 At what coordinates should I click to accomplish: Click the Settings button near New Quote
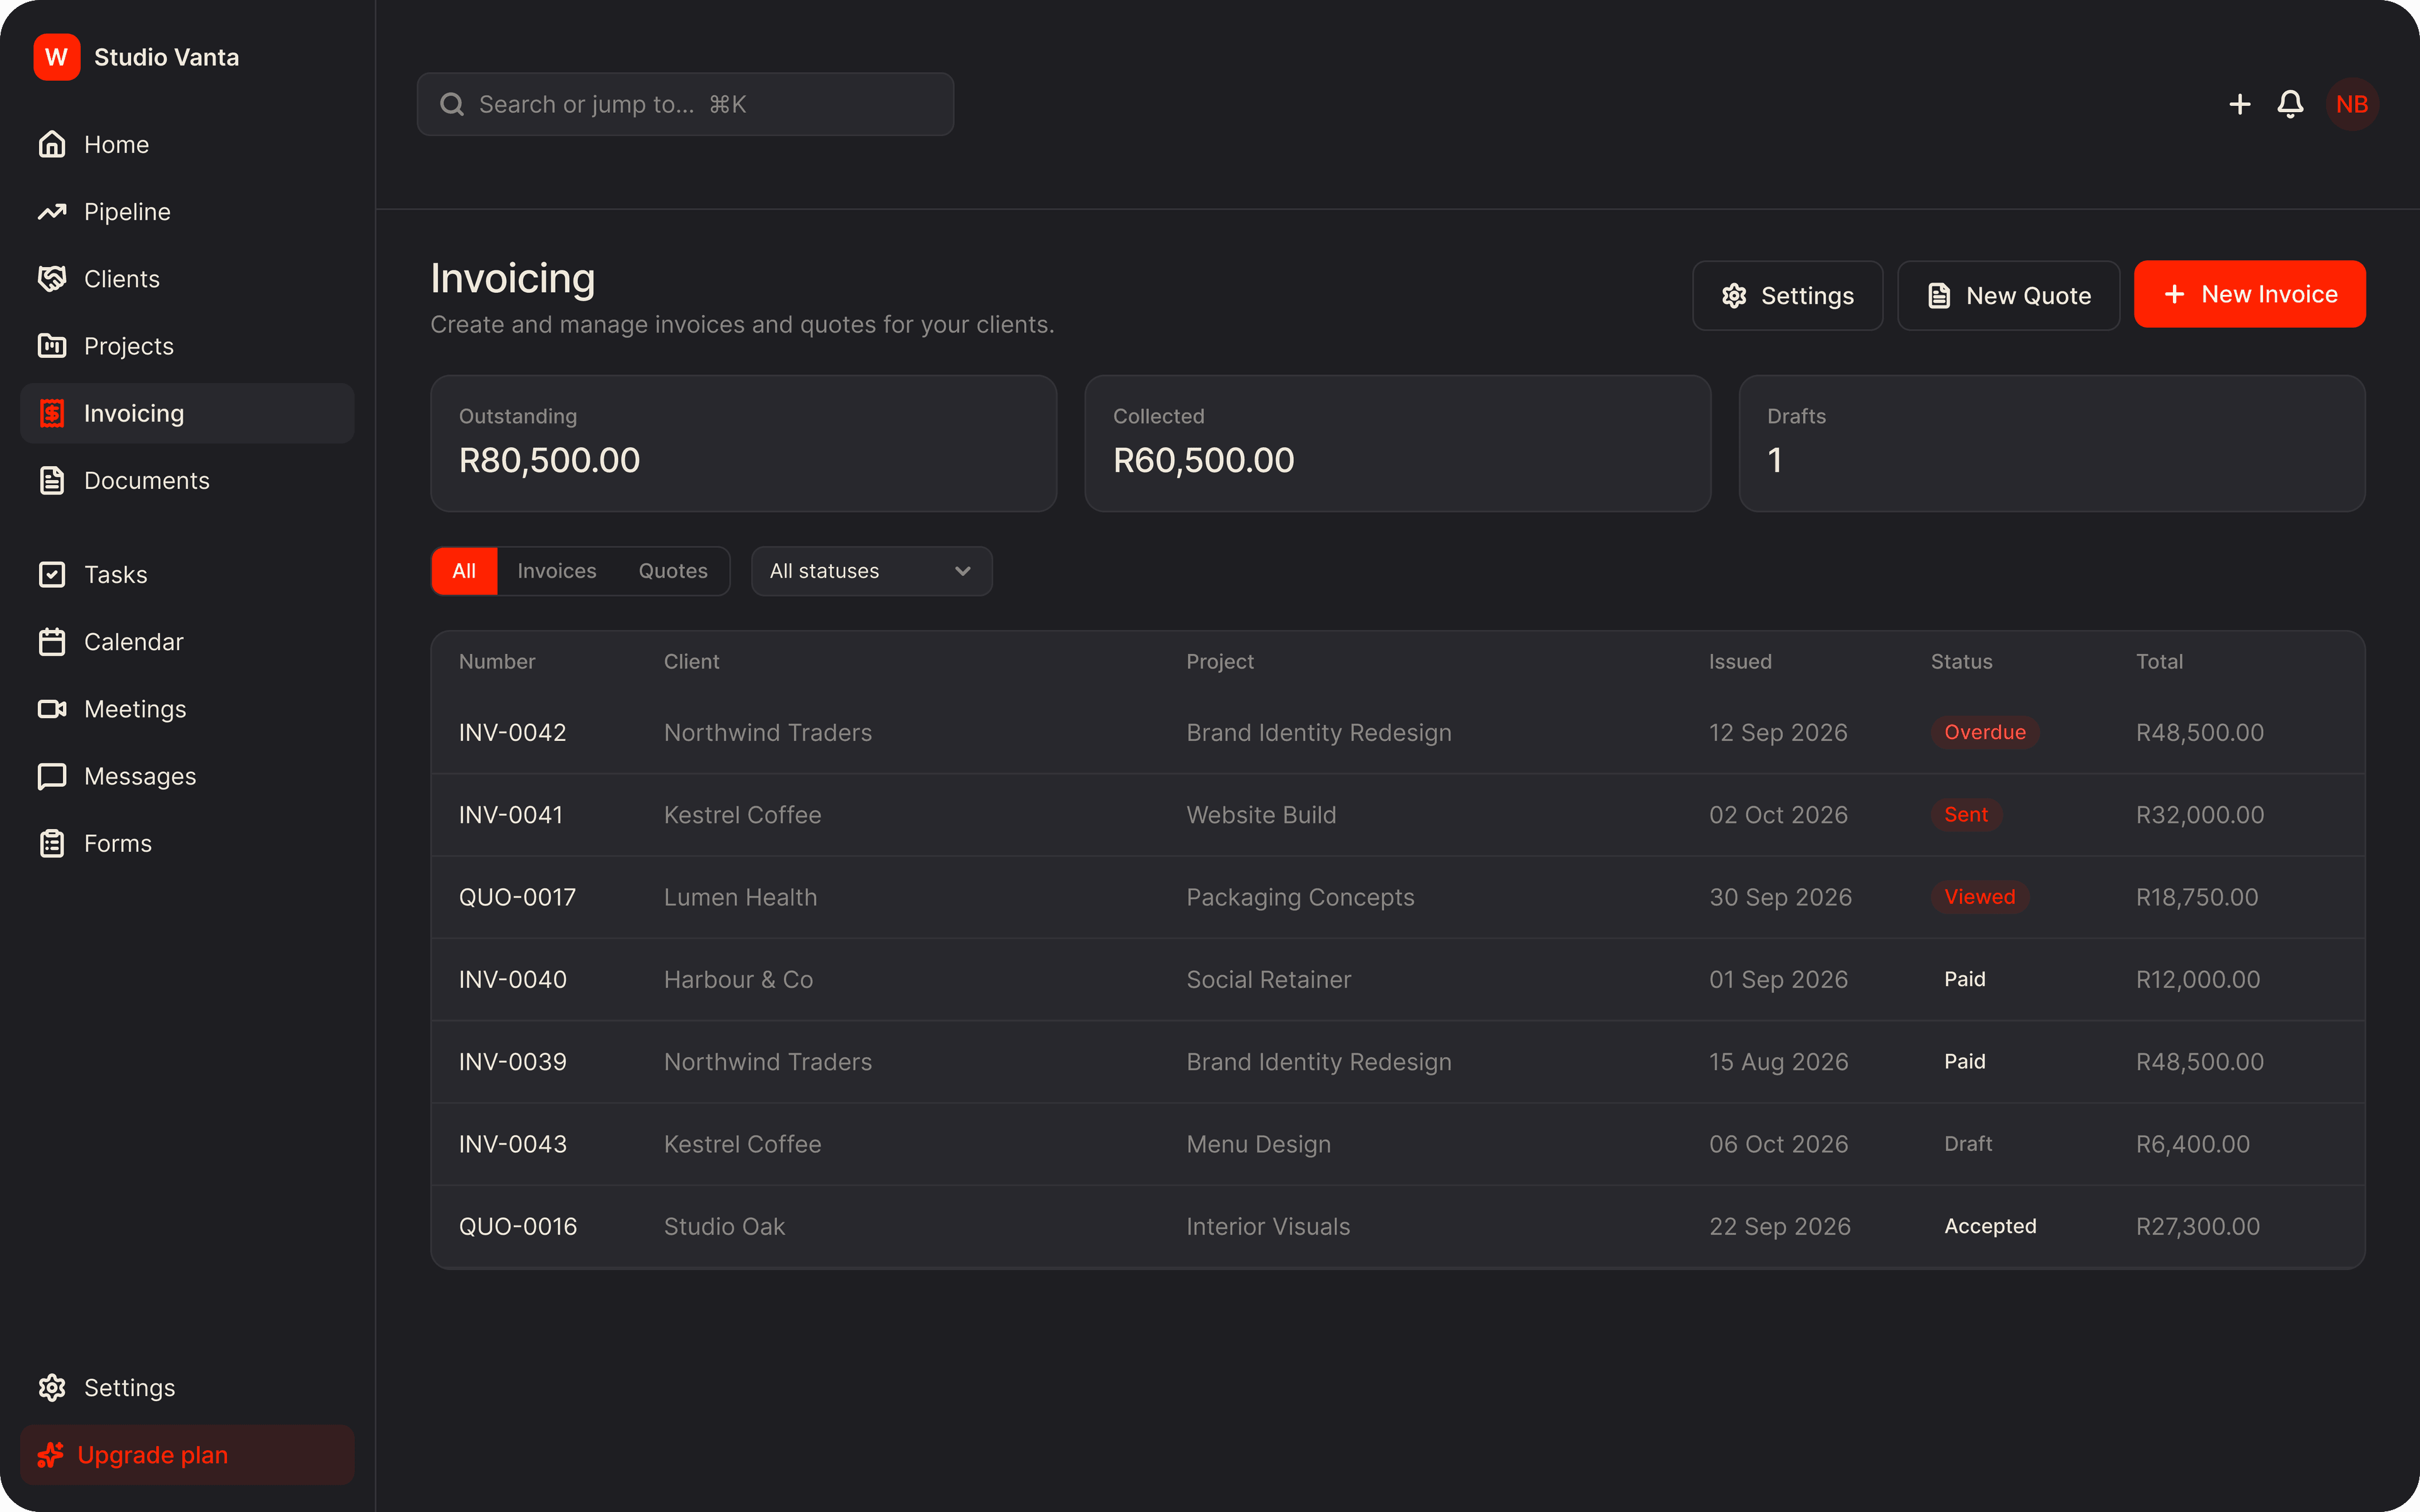pyautogui.click(x=1787, y=296)
